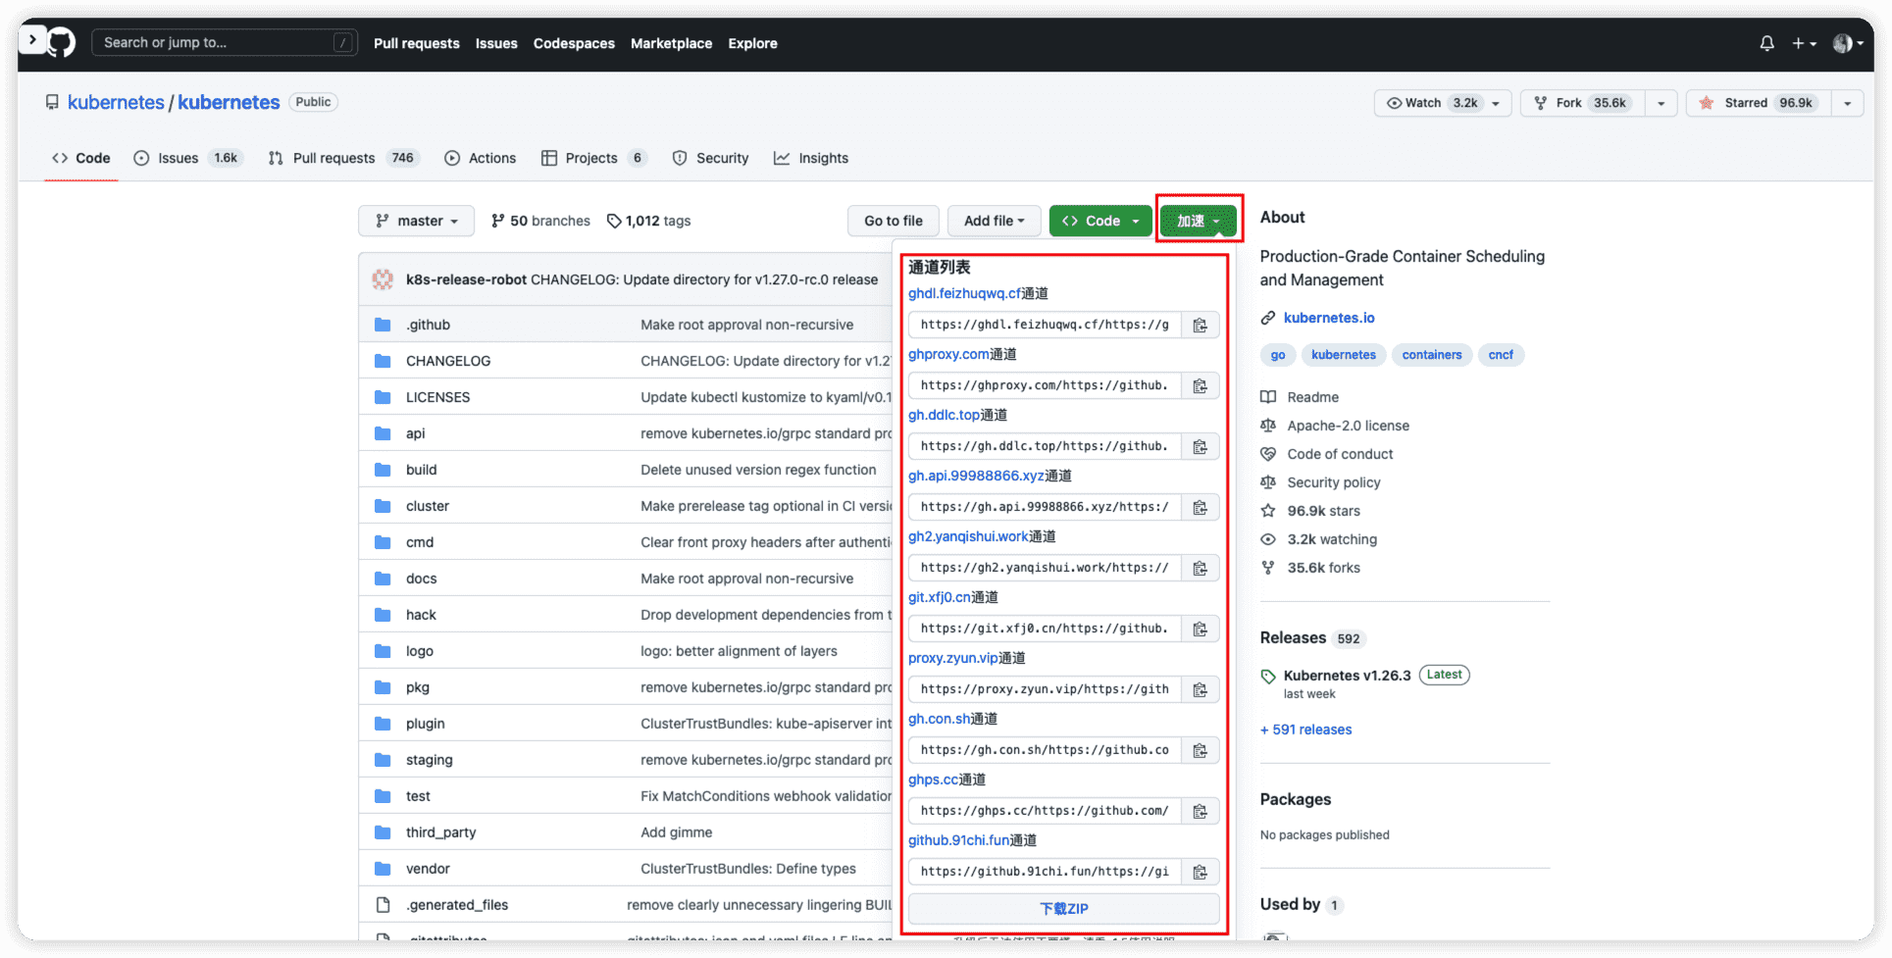Click Marketplace in the top navigation
The width and height of the screenshot is (1892, 958).
[671, 43]
